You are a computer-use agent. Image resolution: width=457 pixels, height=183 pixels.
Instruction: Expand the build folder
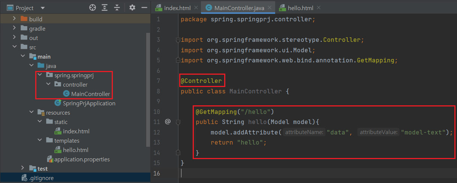[x=15, y=19]
